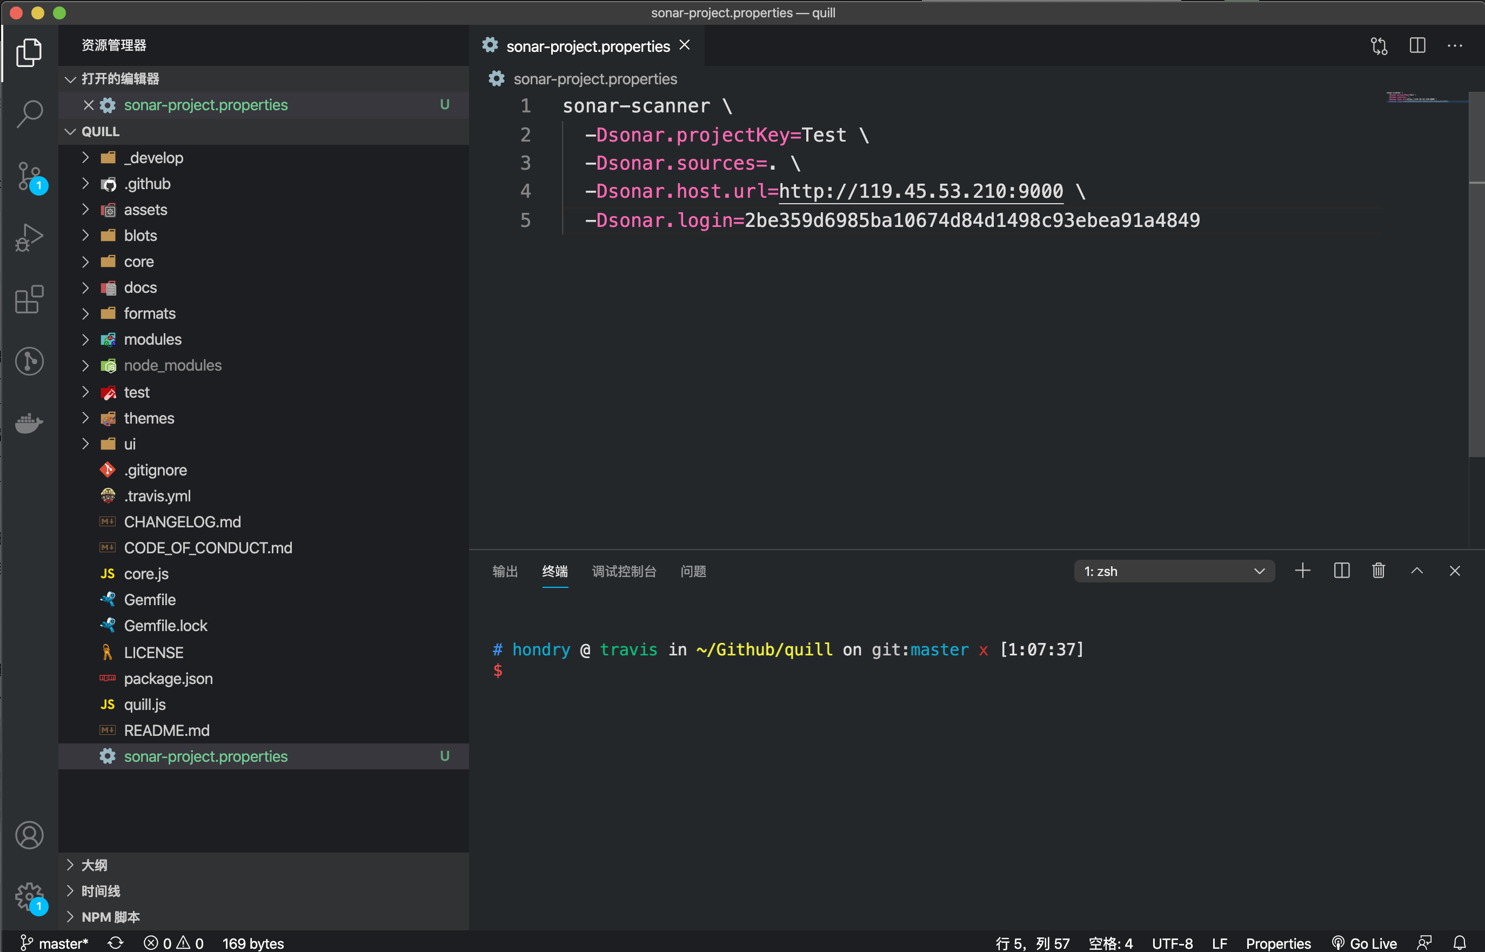
Task: Expand the NPM 脚本 section
Action: pyautogui.click(x=110, y=917)
